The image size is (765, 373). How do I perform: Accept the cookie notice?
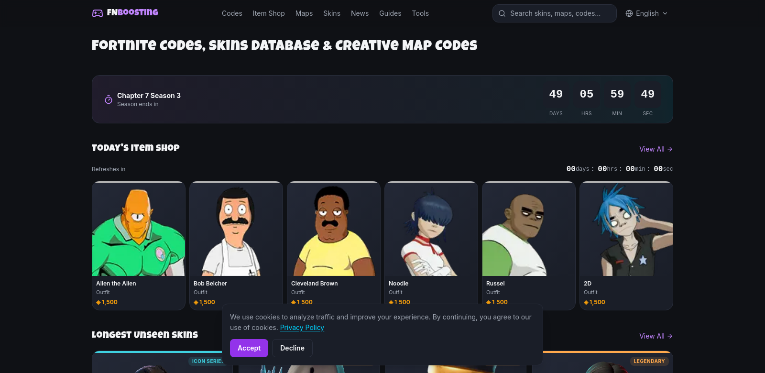coord(249,348)
